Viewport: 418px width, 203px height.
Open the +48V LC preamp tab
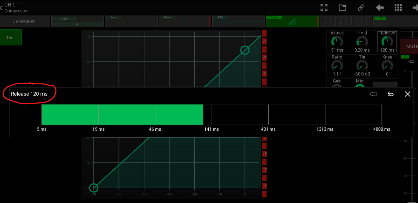tap(77, 21)
